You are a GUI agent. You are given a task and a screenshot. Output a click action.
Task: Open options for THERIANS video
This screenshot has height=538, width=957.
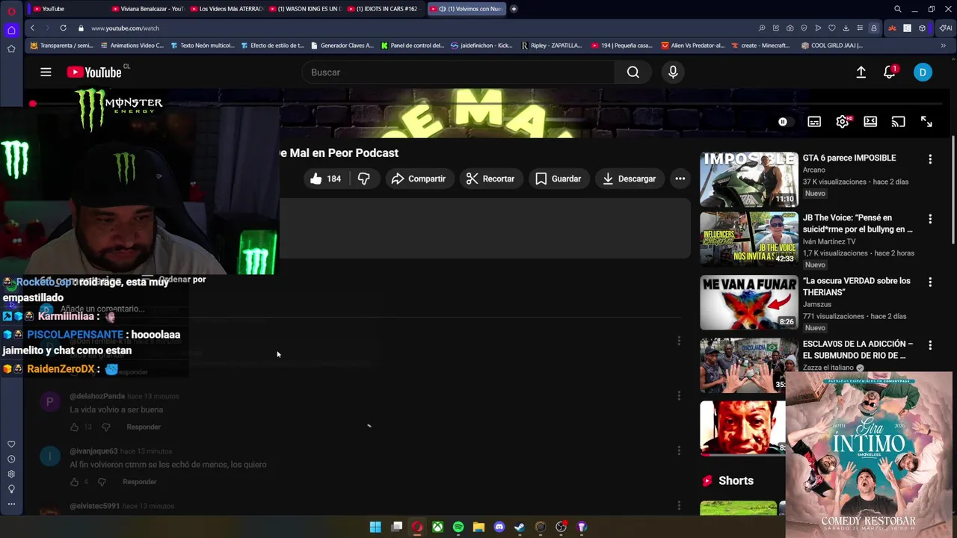tap(930, 282)
